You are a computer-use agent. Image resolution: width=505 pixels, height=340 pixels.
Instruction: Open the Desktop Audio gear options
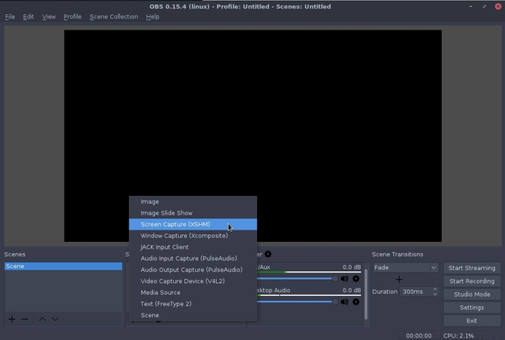click(x=356, y=302)
